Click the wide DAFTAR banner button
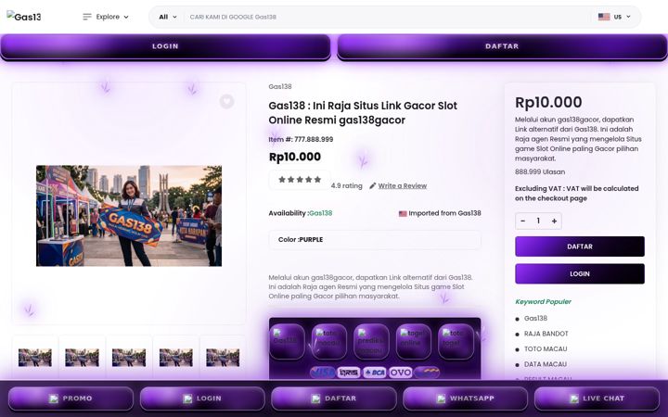The width and height of the screenshot is (668, 417). 502,46
